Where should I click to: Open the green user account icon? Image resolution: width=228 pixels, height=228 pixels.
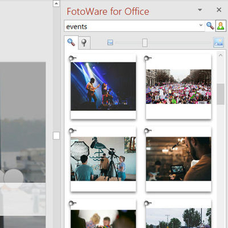click(221, 26)
